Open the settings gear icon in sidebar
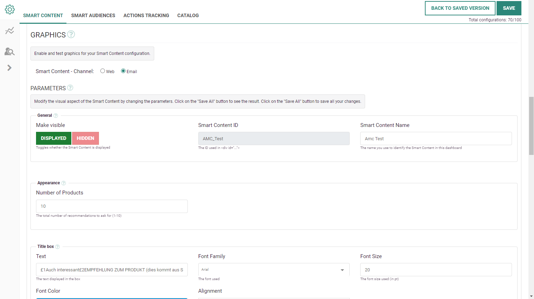 pyautogui.click(x=10, y=9)
